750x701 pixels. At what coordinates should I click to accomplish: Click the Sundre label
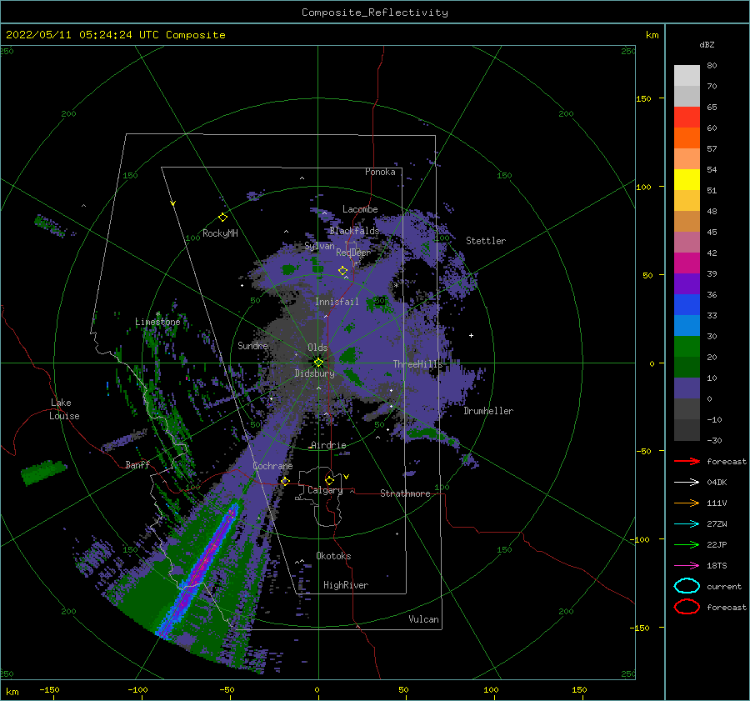click(x=252, y=345)
